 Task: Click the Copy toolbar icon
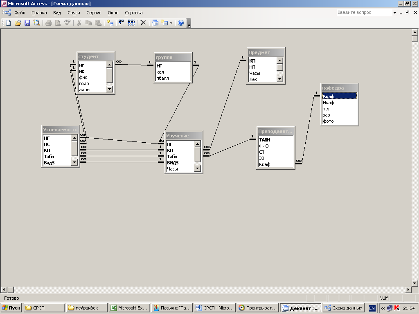coord(88,23)
